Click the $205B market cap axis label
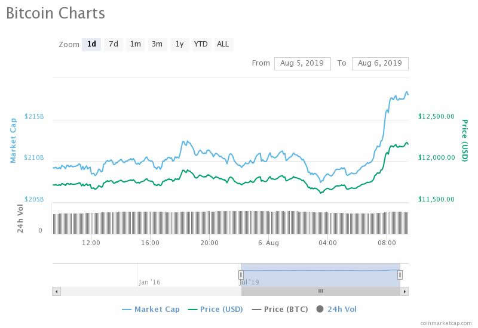Image resolution: width=478 pixels, height=328 pixels. [34, 199]
